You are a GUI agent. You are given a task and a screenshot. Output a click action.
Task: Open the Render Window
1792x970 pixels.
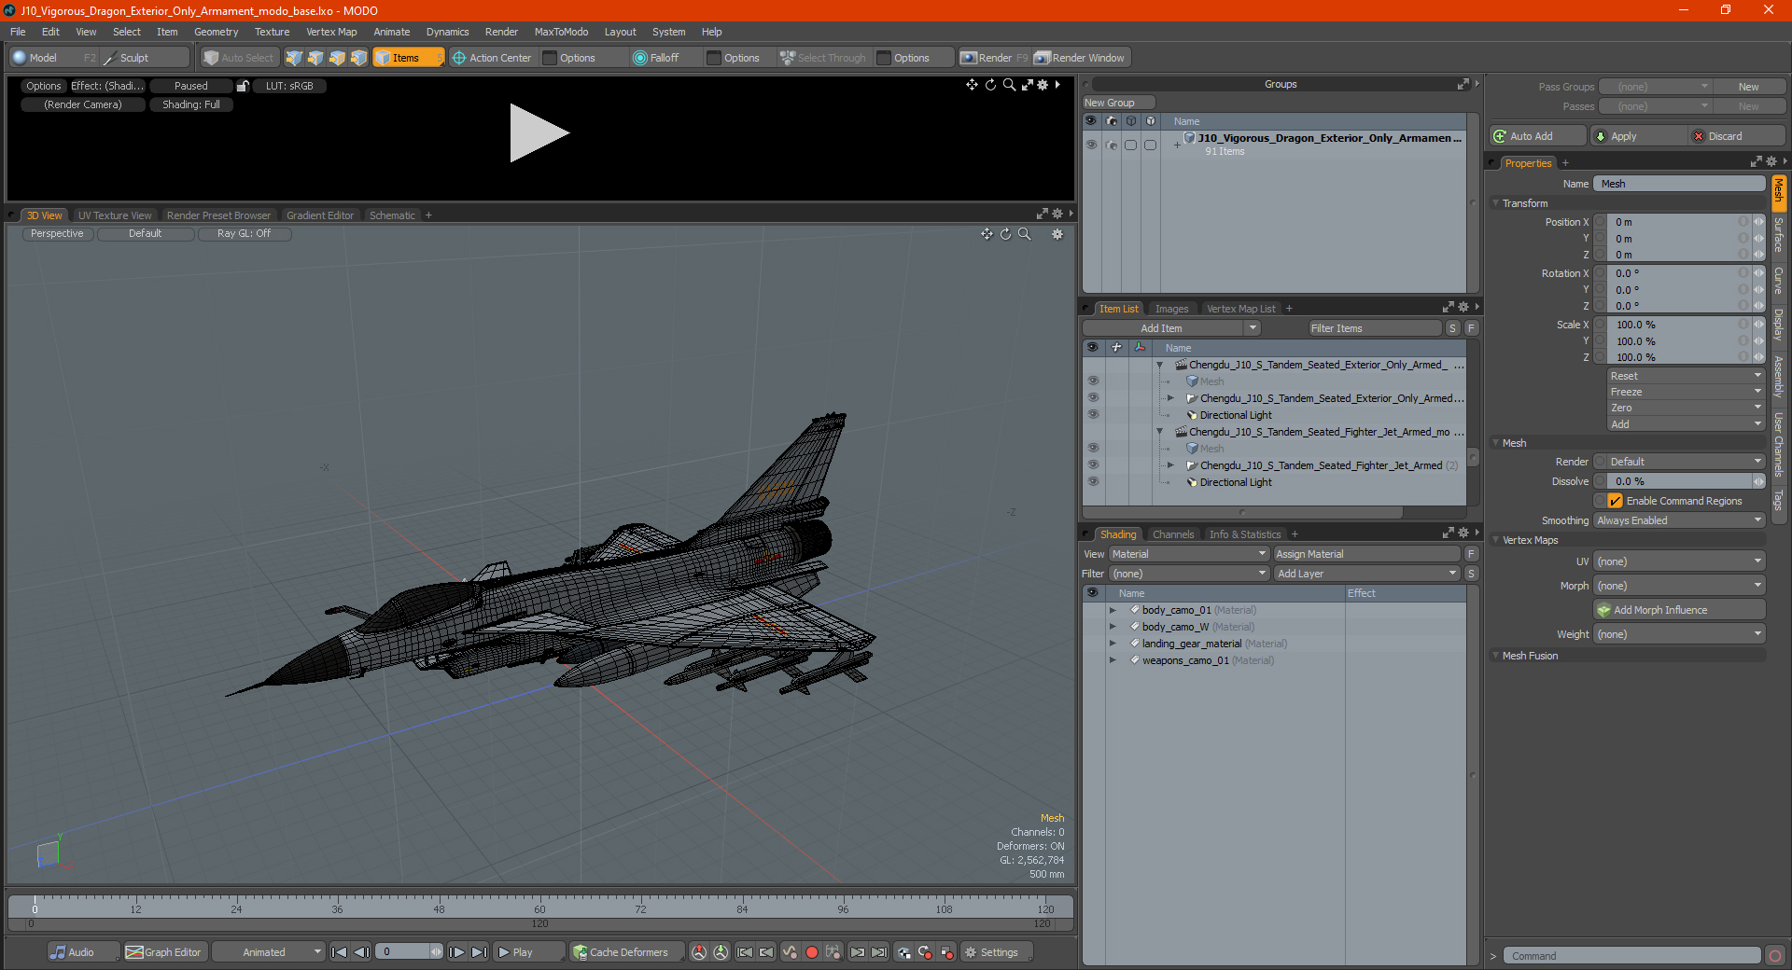[1081, 58]
